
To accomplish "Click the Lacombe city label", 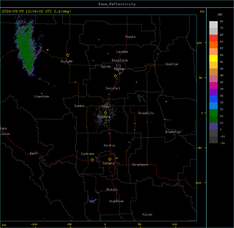I will [122, 52].
